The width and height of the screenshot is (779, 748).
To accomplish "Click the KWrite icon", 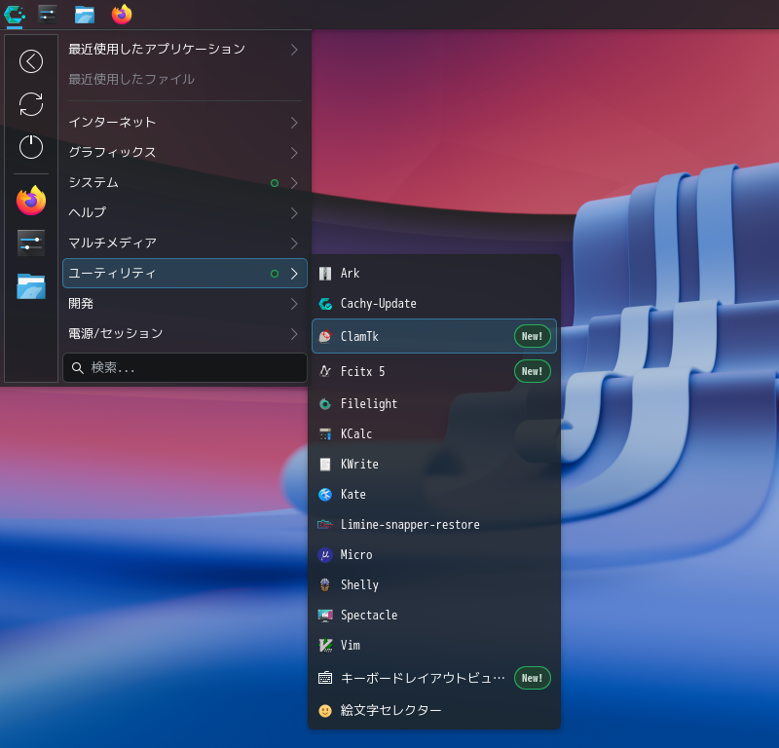I will pyautogui.click(x=325, y=465).
